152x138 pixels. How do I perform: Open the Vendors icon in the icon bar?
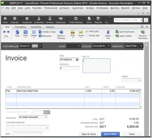pyautogui.click(x=50, y=20)
